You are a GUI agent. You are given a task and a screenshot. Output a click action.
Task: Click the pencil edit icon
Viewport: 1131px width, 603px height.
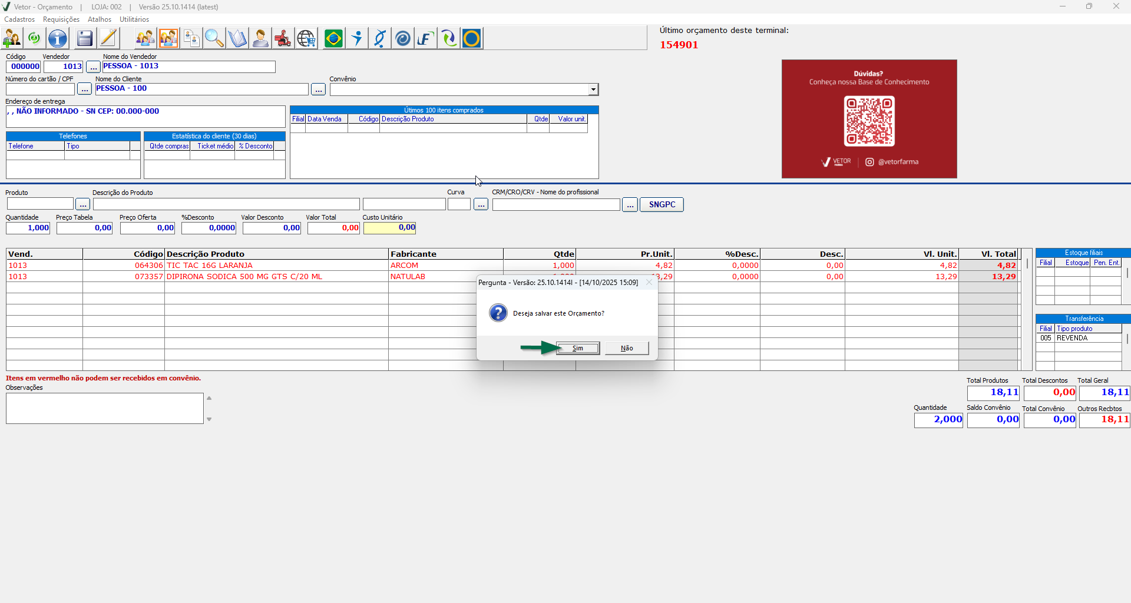(108, 39)
